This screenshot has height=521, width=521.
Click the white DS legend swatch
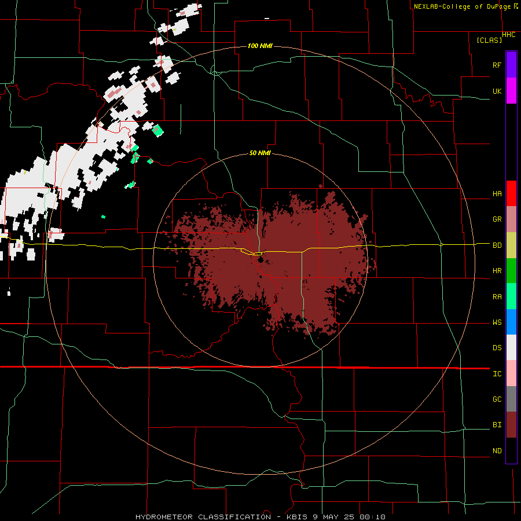(x=511, y=347)
